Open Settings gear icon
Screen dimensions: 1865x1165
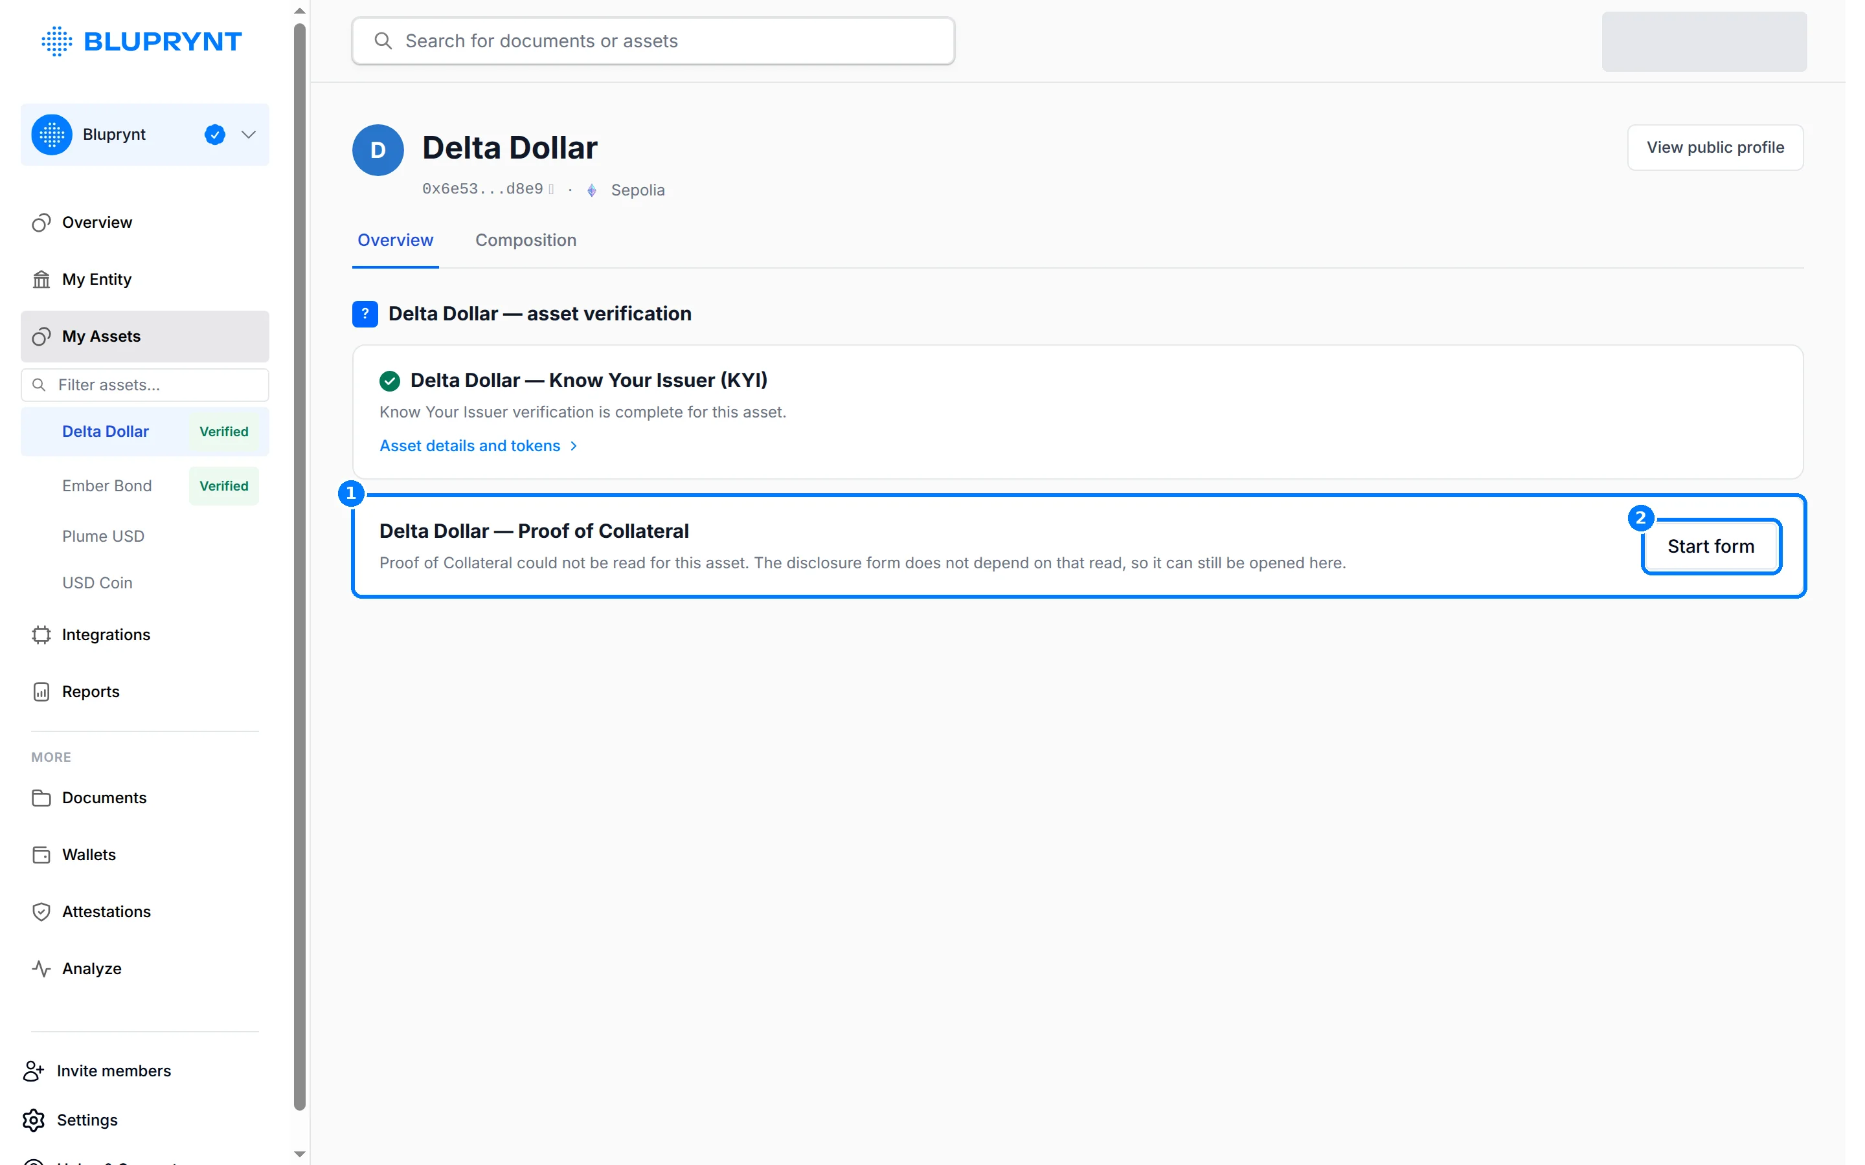(x=34, y=1120)
